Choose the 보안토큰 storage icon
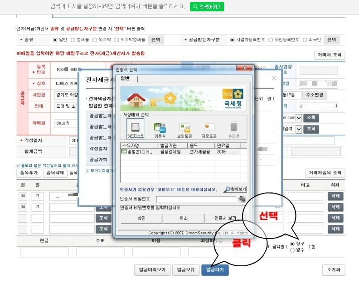This screenshot has height=284, width=359. click(184, 129)
